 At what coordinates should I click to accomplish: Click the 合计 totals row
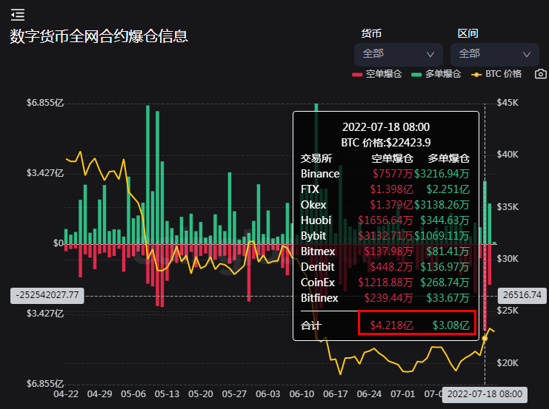tap(385, 324)
